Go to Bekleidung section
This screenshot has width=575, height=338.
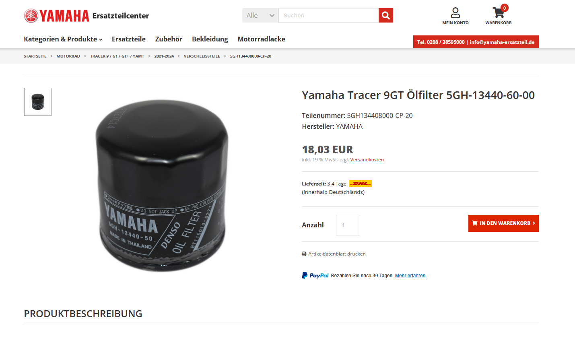(210, 39)
